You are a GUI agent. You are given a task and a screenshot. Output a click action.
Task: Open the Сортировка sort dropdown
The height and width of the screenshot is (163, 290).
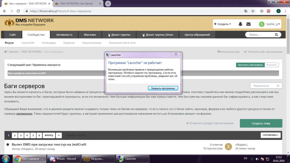click(271, 135)
